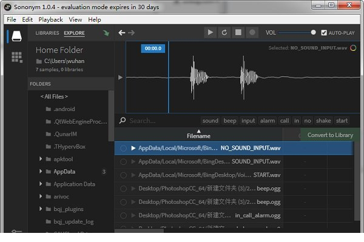Sort by the Filename column header
Screen dimensions: 364x242
[x=199, y=134]
